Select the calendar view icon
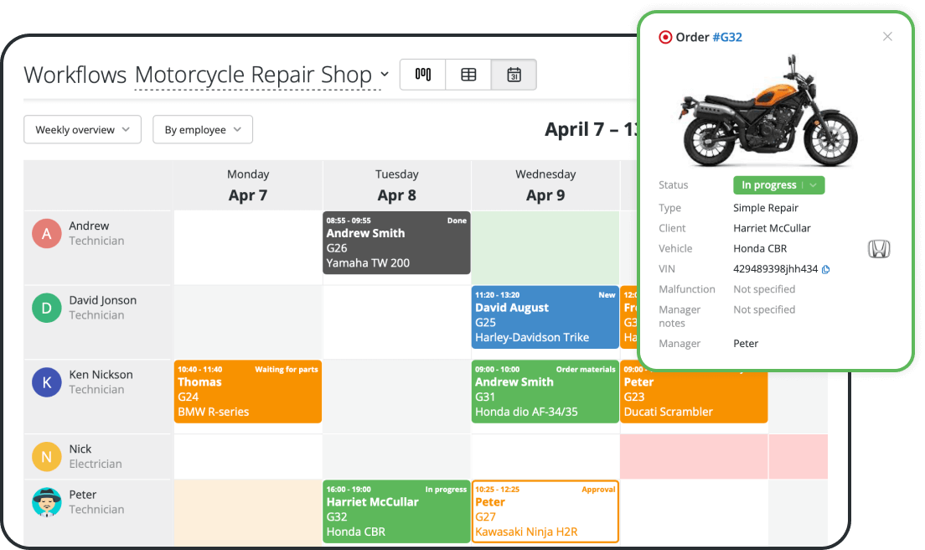925x550 pixels. [x=514, y=75]
